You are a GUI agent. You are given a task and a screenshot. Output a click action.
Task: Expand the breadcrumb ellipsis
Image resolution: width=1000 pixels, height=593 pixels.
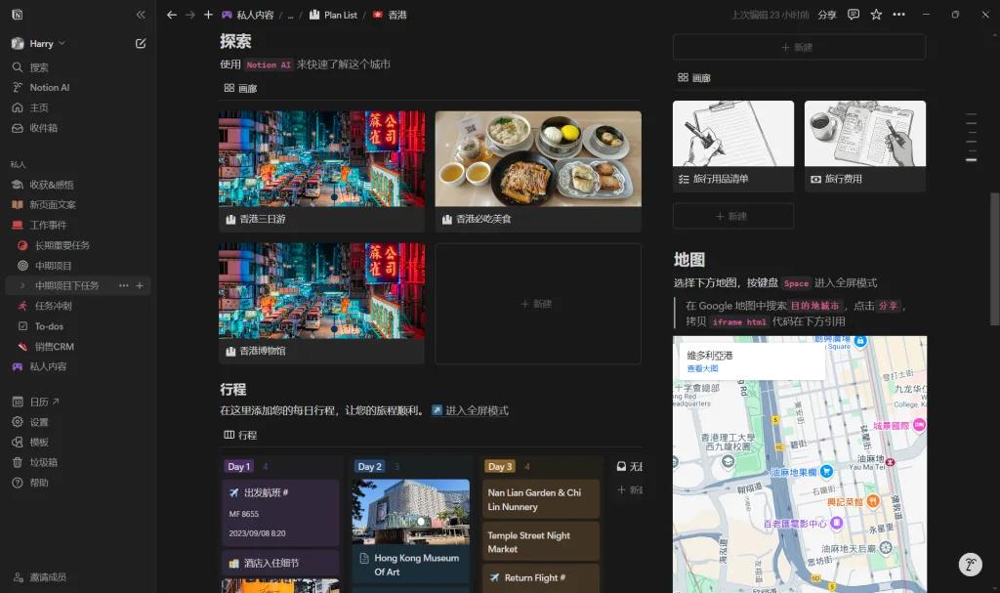[x=290, y=15]
